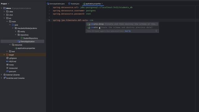Click the create suggestion icon
Image resolution: width=199 pixels, height=112 pixels.
point(89,27)
